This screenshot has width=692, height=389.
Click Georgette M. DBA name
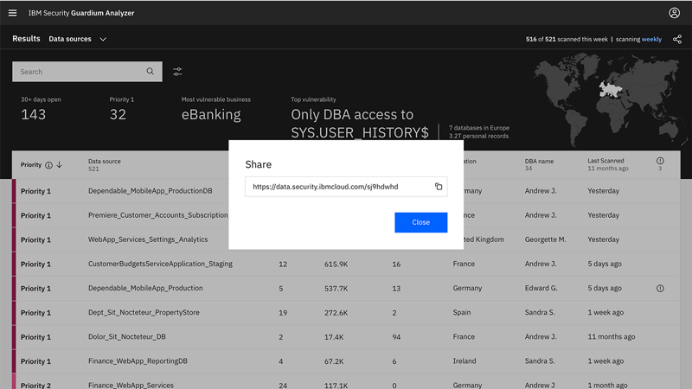pos(545,239)
